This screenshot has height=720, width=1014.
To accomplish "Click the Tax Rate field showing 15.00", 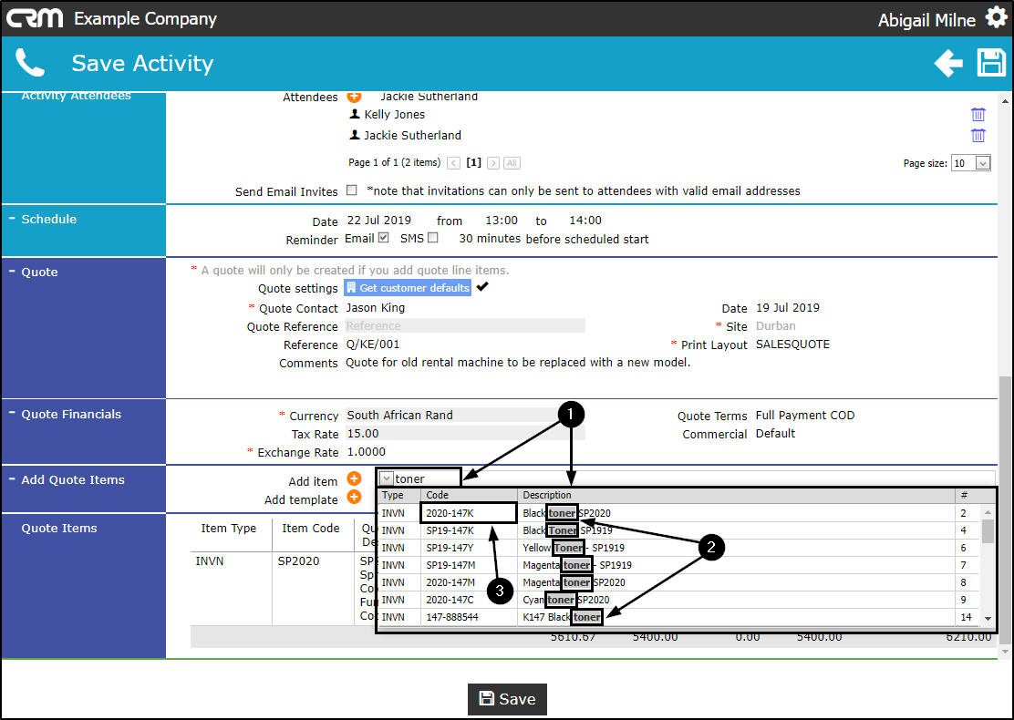I will (465, 433).
